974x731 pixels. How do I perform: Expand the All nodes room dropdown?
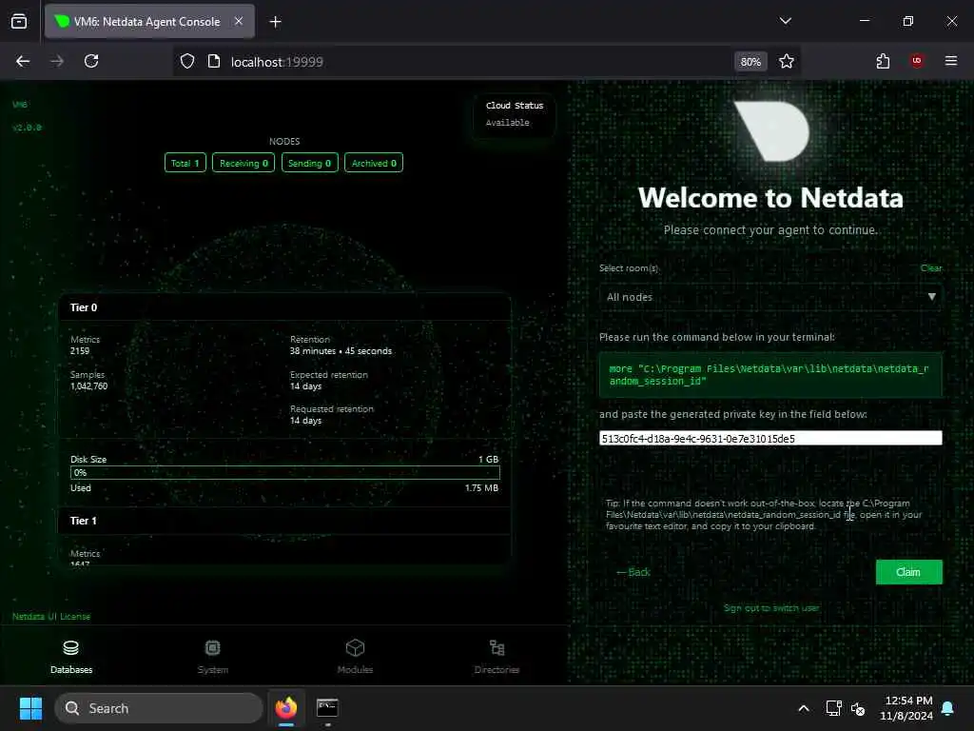(770, 297)
